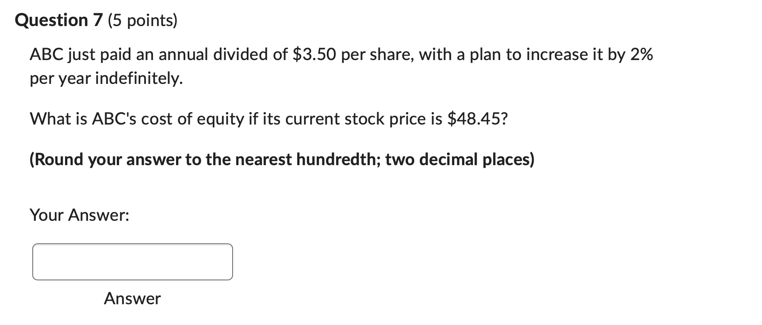Image resolution: width=762 pixels, height=325 pixels.
Task: Click inside the empty answer box
Action: tap(132, 261)
